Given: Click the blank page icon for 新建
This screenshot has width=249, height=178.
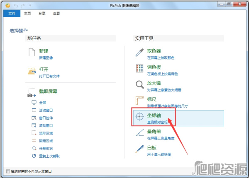Looking at the screenshot, I should click(32, 52).
